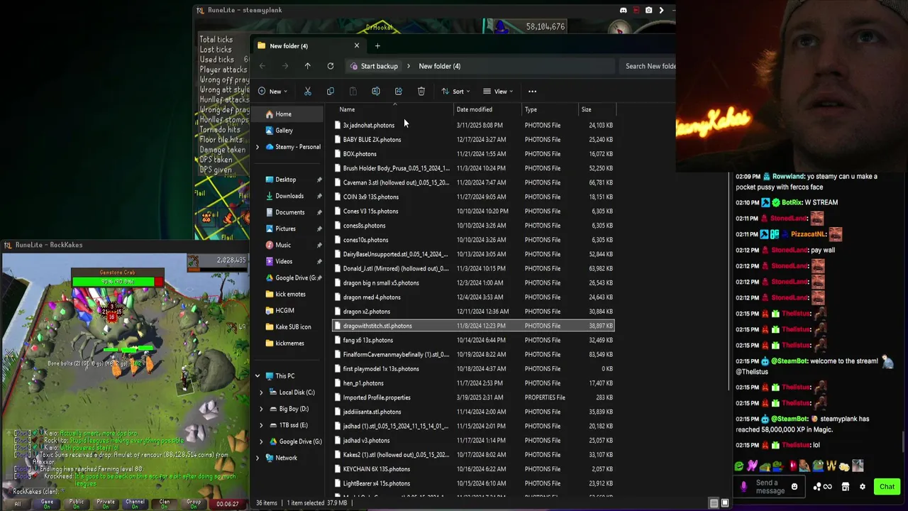
Task: Expand RuneLite sidebar chevron icon
Action: click(661, 10)
